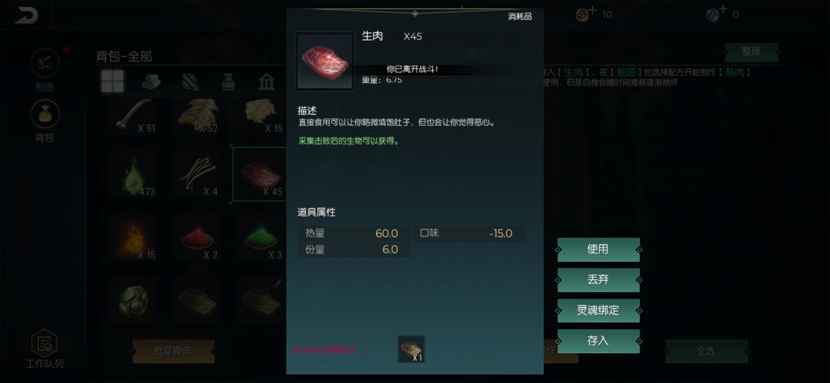Select the 背包 bag sidebar icon
Image resolution: width=830 pixels, height=383 pixels.
click(45, 115)
